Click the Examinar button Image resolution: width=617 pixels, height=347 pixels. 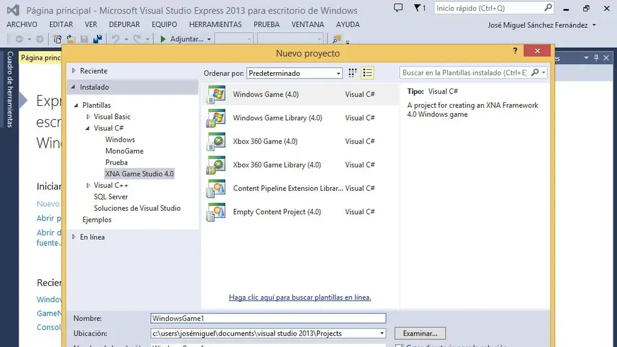tap(419, 333)
